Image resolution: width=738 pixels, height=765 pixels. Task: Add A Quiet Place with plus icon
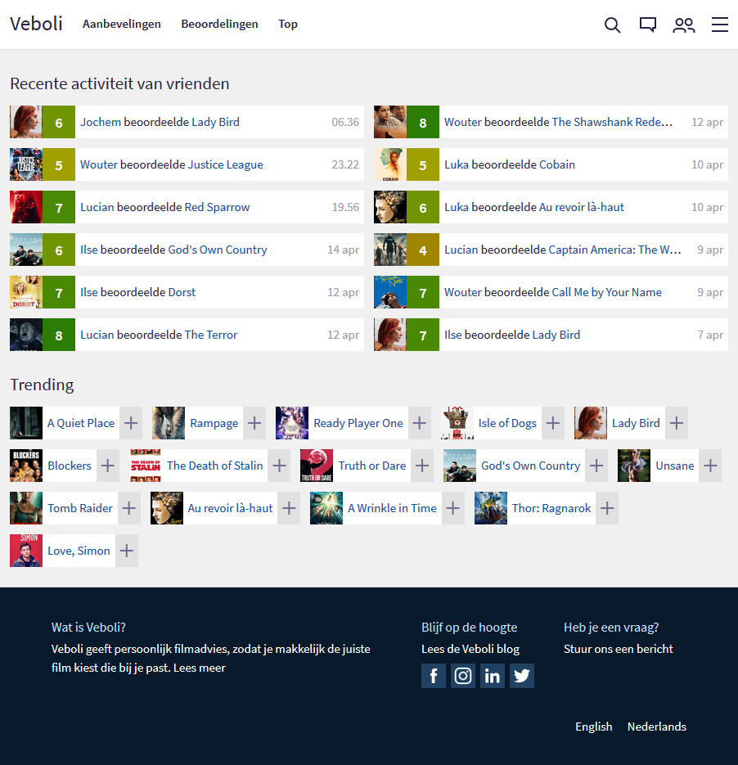(x=131, y=423)
